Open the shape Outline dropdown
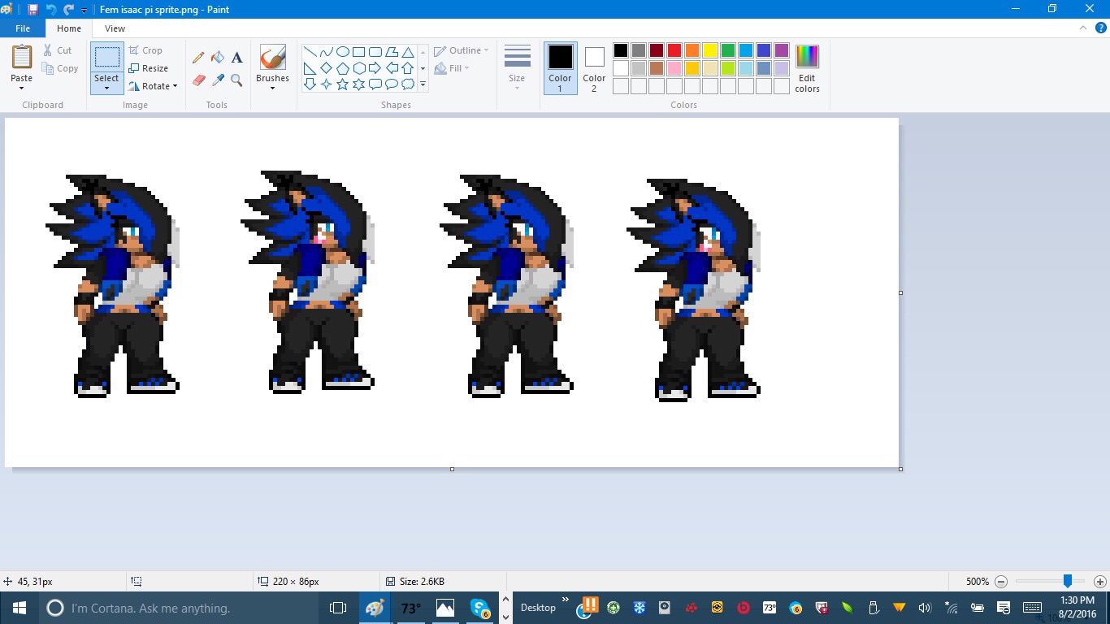Image resolution: width=1110 pixels, height=624 pixels. click(462, 50)
